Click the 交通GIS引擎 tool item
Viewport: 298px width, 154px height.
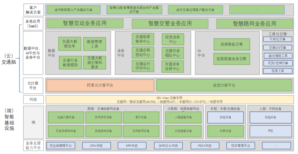click(278, 47)
